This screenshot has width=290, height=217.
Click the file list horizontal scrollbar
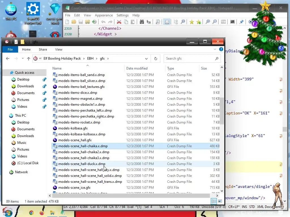(131, 196)
